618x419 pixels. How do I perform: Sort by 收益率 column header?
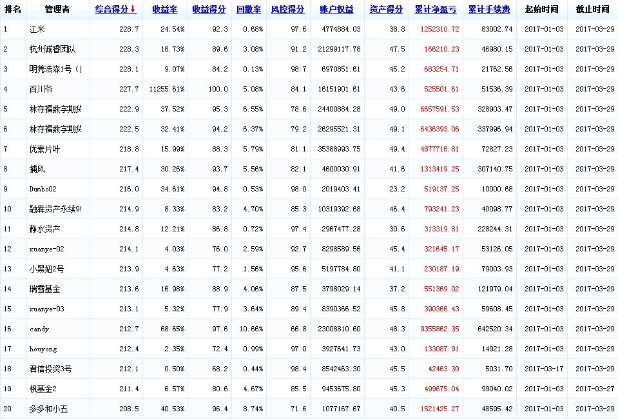(x=165, y=9)
